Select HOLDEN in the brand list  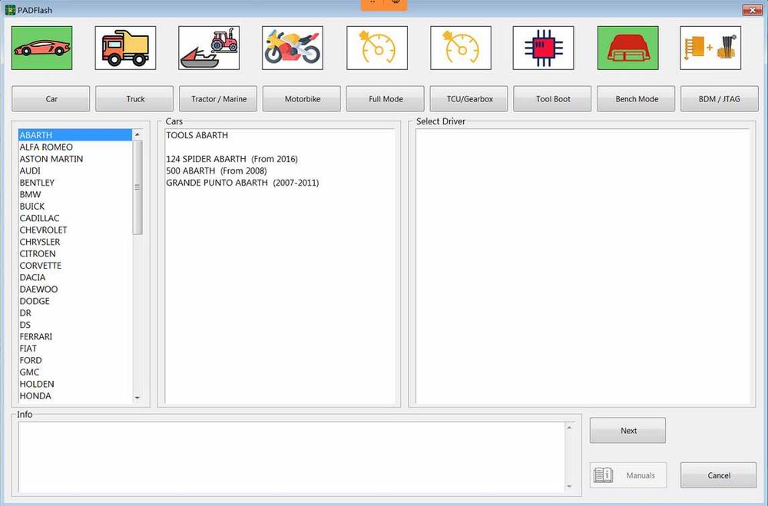[75, 384]
